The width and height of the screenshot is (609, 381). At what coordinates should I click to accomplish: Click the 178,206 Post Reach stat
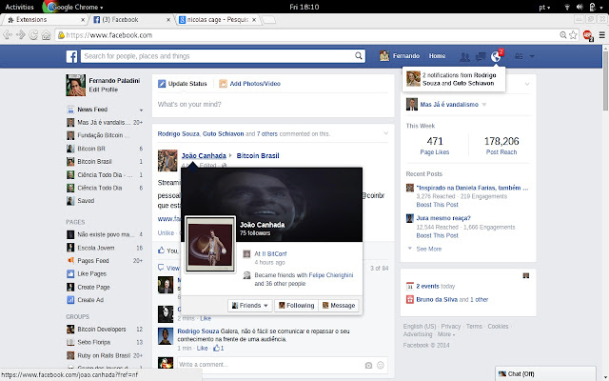(501, 146)
